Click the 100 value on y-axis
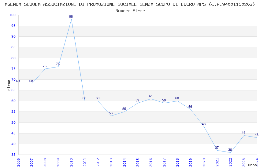The width and height of the screenshot is (260, 168). point(13,15)
